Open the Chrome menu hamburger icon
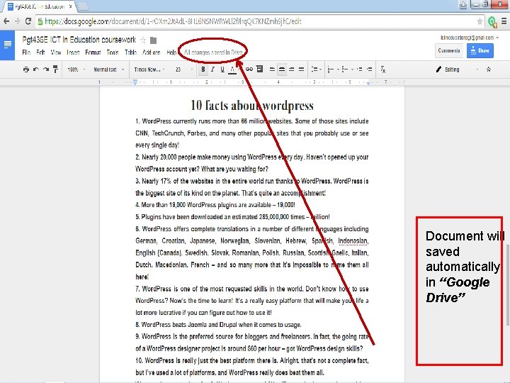This screenshot has height=383, width=510. (504, 21)
